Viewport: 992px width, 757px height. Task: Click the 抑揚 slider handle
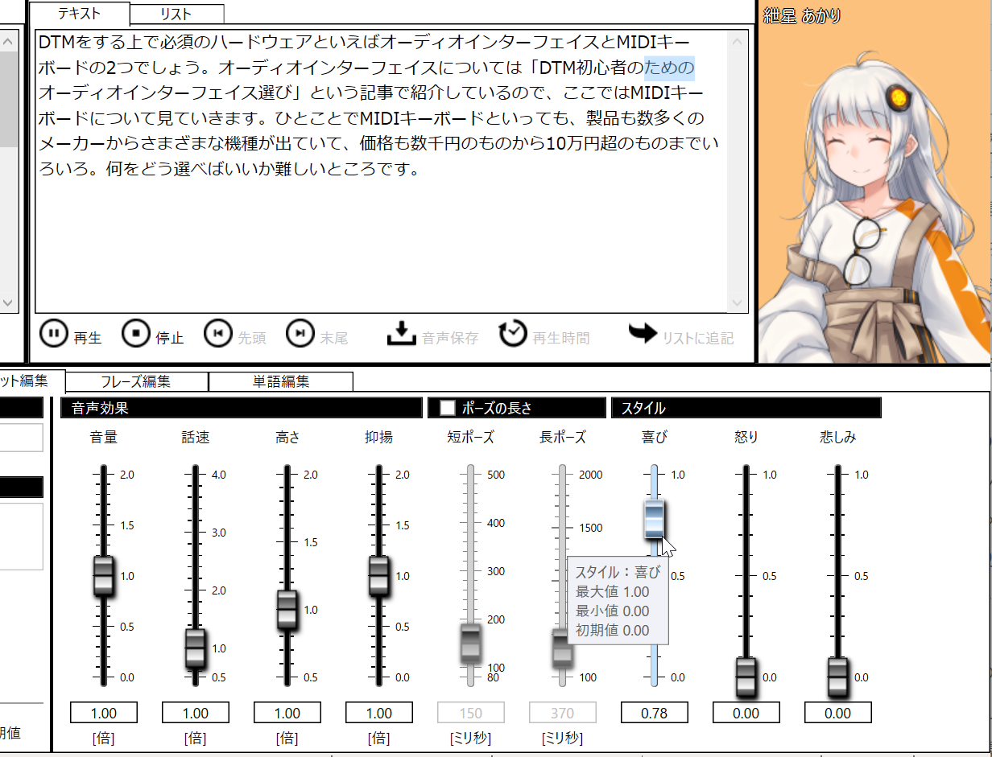point(379,575)
